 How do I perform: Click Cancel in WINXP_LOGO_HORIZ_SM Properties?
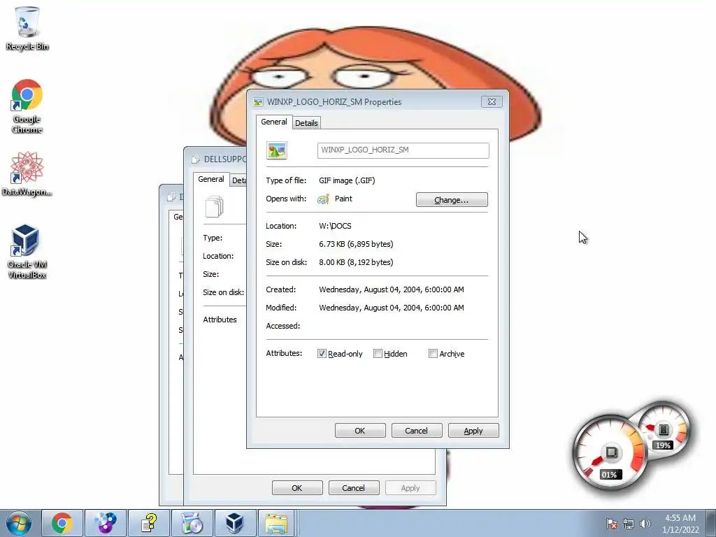[417, 431]
